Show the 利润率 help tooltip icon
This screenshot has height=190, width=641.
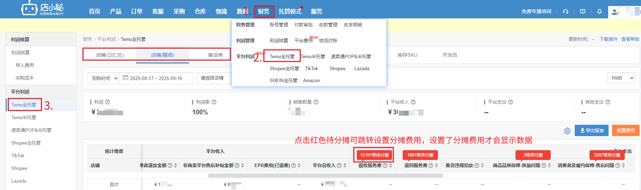click(x=214, y=102)
